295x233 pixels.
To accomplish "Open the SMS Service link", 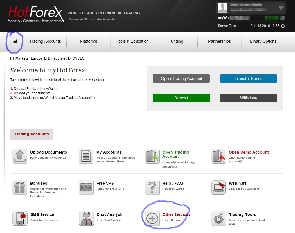I will pyautogui.click(x=42, y=214).
